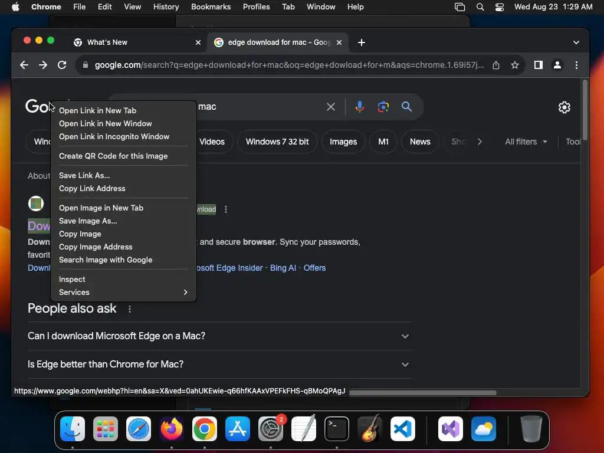Open People also ask options dots
This screenshot has height=453, width=604.
pyautogui.click(x=129, y=309)
